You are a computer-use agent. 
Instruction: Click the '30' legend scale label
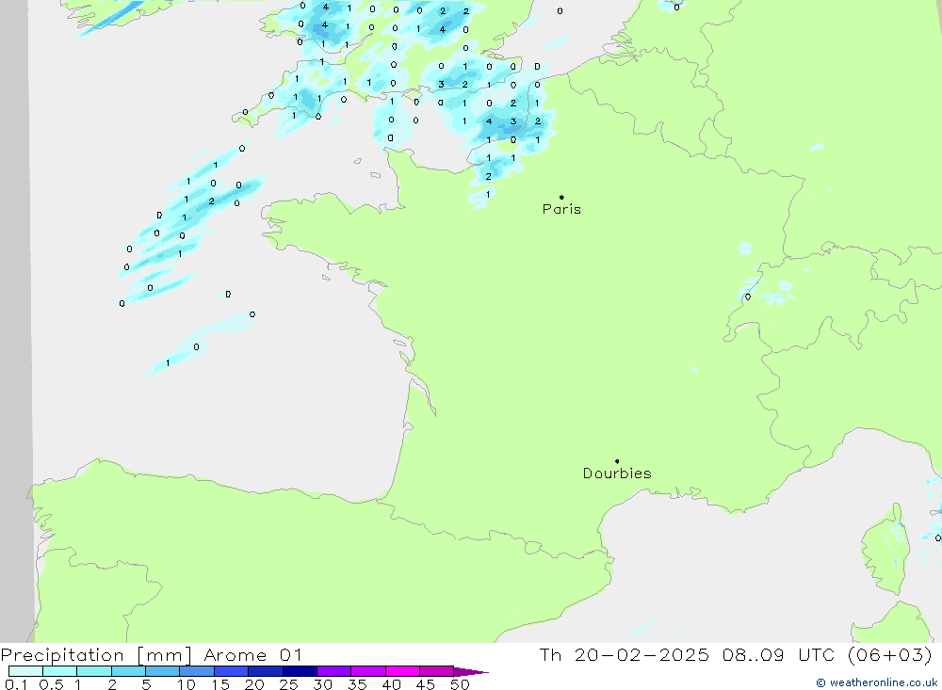coord(323,684)
